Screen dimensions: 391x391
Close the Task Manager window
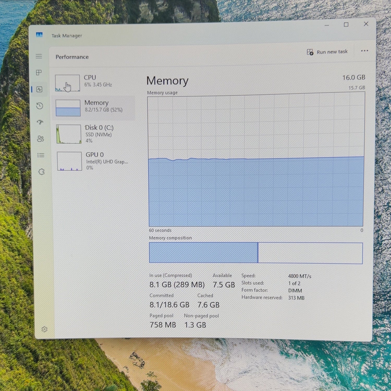coord(366,24)
